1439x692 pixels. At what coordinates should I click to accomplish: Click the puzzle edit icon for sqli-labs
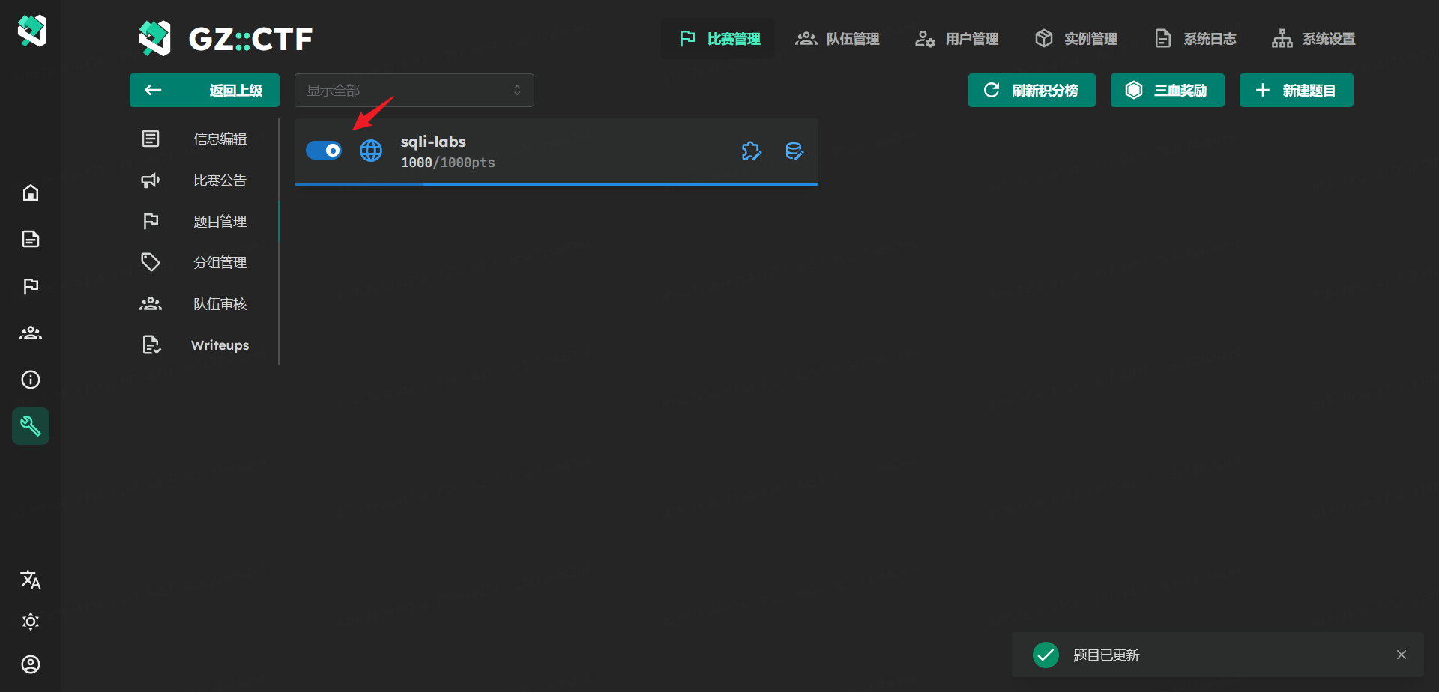tap(751, 151)
